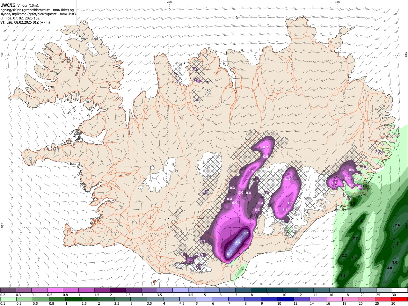Click the 'slydda/snjókoma' legend description line

38,14
